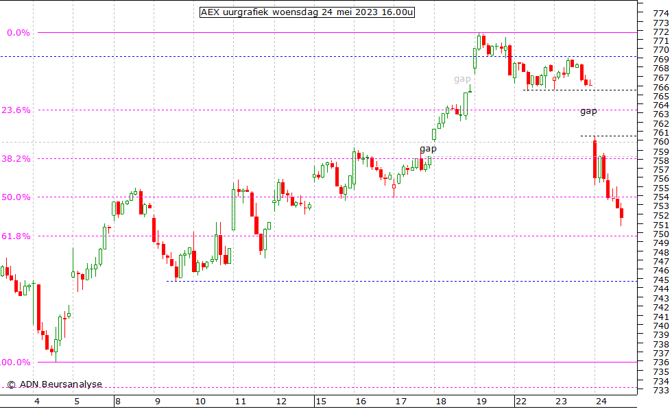672x418 pixels.
Task: Click price label '774' on the price axis
Action: 661,14
